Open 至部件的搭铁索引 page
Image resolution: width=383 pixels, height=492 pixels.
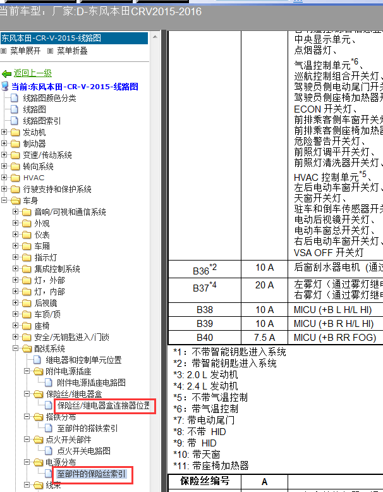tap(87, 428)
